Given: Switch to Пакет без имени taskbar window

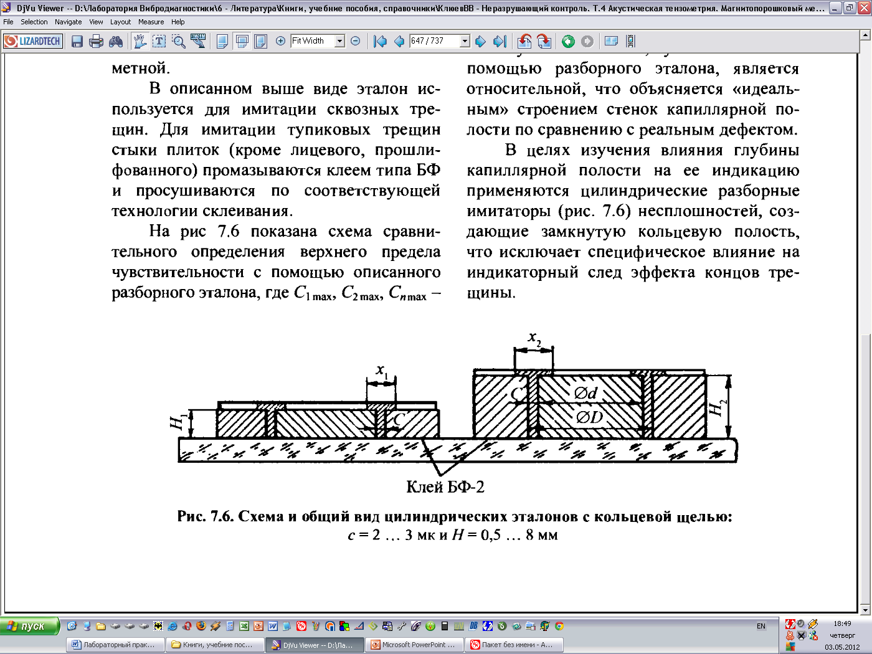Looking at the screenshot, I should click(x=514, y=645).
